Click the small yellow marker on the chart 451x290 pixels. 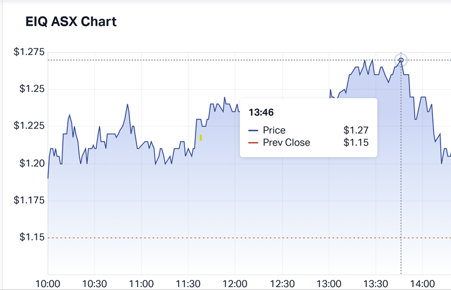(201, 137)
